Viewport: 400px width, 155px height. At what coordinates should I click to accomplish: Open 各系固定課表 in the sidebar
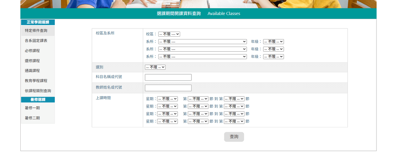pyautogui.click(x=38, y=41)
